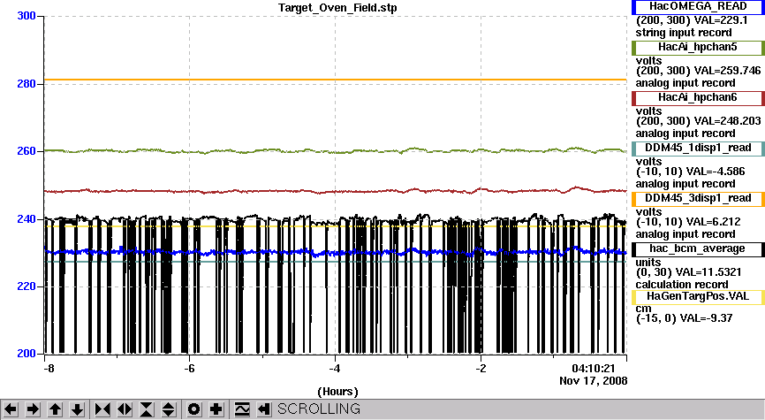Click the 200 y-axis label
Viewport: 765px width, 420px height.
point(26,353)
